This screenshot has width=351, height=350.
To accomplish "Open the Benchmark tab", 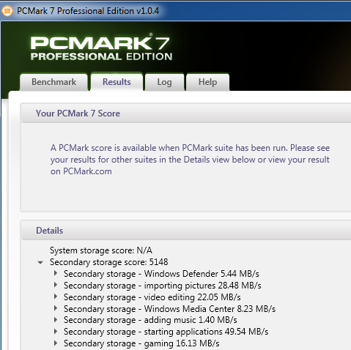I will 53,82.
